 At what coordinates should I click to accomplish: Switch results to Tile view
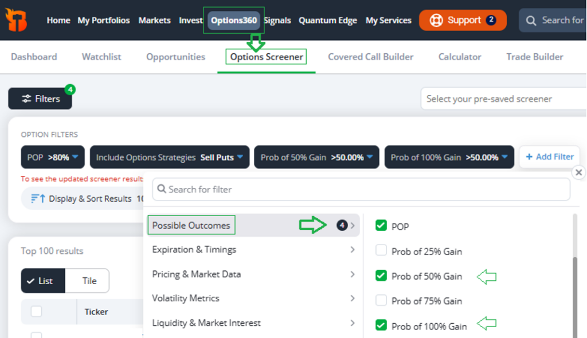[x=87, y=281]
